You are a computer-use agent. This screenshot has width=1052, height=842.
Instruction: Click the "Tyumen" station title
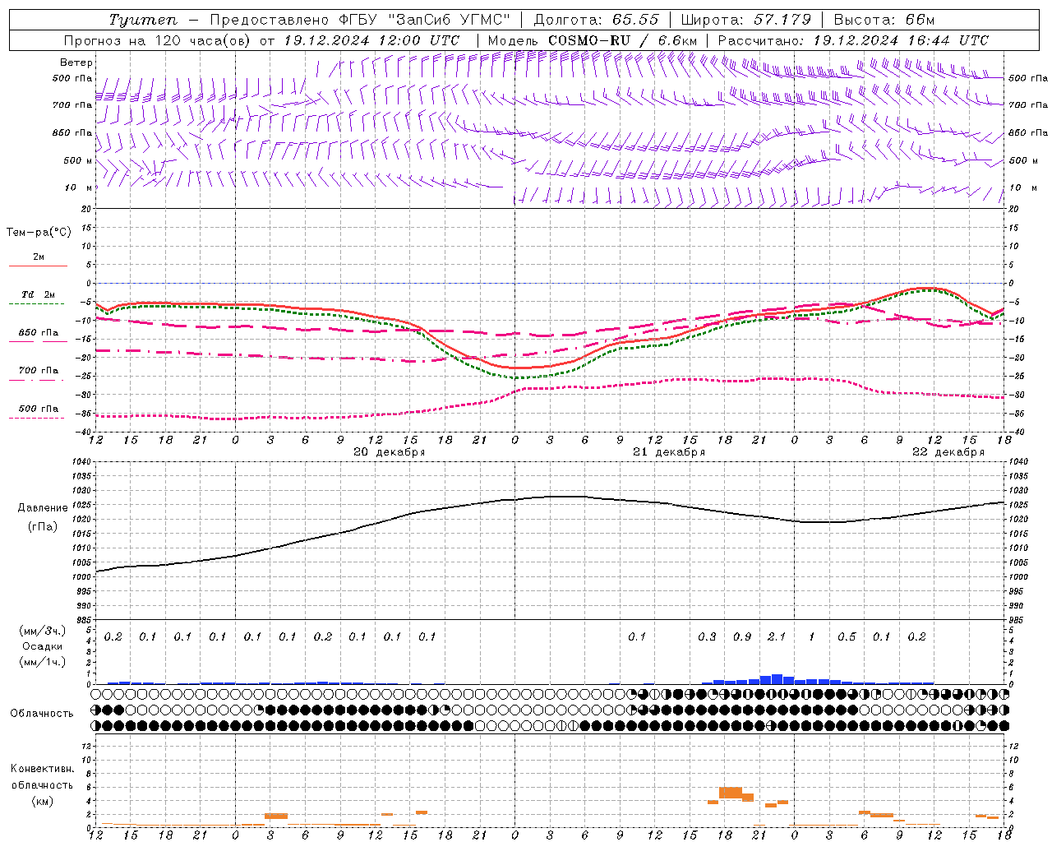143,20
